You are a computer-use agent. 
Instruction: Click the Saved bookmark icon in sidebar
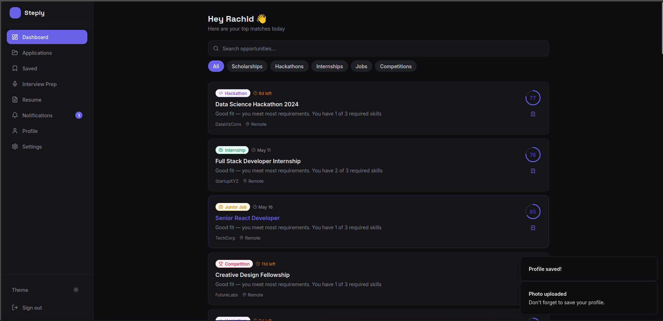point(15,68)
